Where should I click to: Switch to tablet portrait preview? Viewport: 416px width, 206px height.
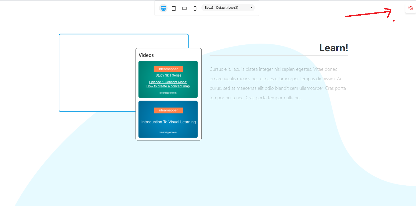[174, 8]
